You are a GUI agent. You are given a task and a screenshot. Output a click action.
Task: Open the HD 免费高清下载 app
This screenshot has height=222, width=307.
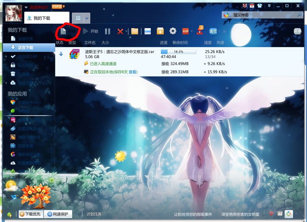[29, 120]
